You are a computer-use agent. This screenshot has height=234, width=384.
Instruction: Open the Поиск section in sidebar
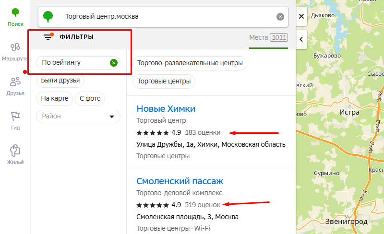point(15,17)
